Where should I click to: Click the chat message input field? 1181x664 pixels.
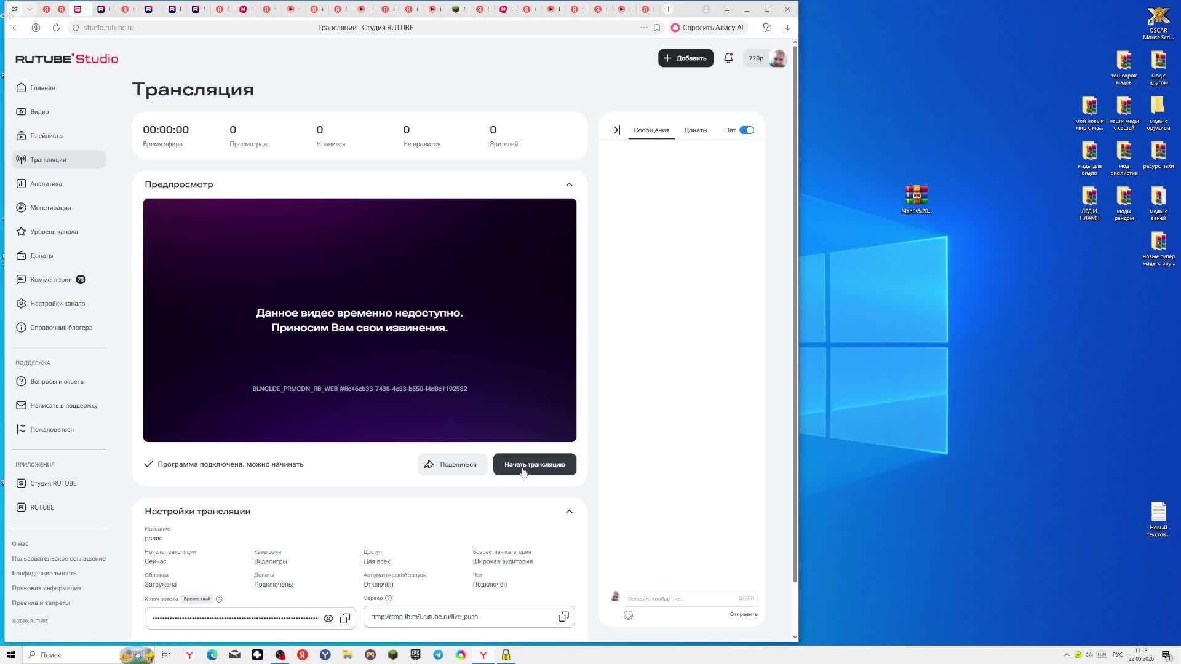tap(690, 599)
